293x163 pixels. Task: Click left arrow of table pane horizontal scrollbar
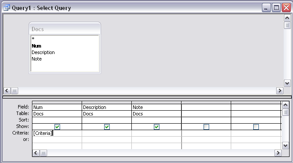coord(7,91)
